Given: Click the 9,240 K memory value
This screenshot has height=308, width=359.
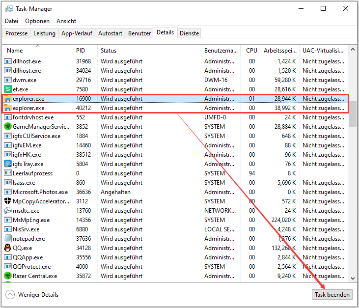Looking at the screenshot, I should [x=287, y=276].
